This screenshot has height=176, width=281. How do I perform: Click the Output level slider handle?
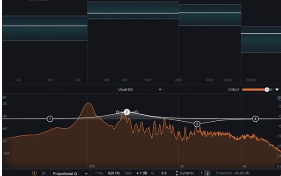[267, 89]
